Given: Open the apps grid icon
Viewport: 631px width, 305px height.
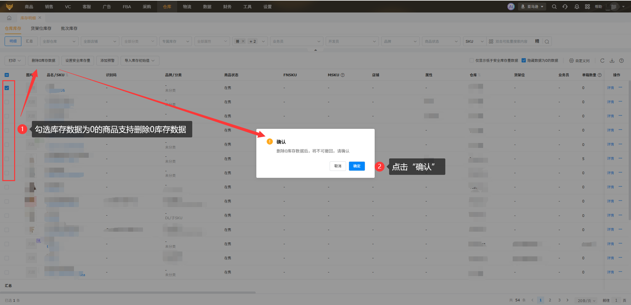Looking at the screenshot, I should click(587, 7).
